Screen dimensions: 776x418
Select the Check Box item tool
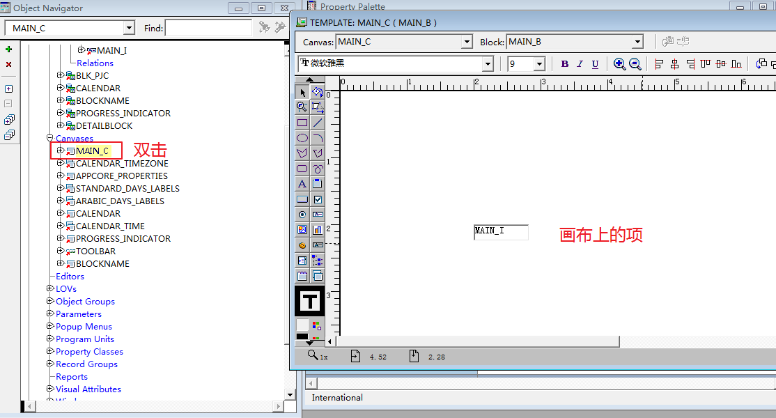tap(318, 199)
